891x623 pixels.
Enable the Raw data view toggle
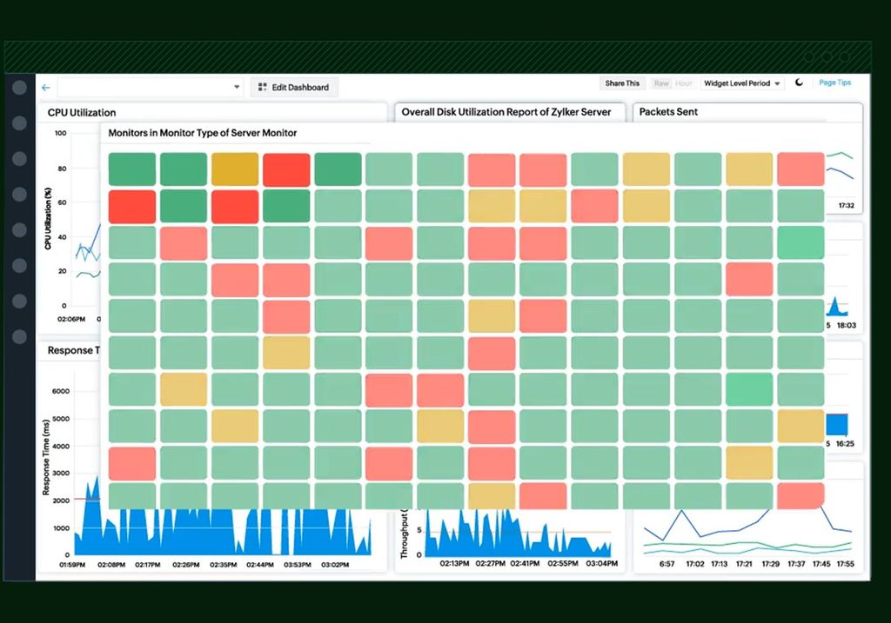coord(662,83)
